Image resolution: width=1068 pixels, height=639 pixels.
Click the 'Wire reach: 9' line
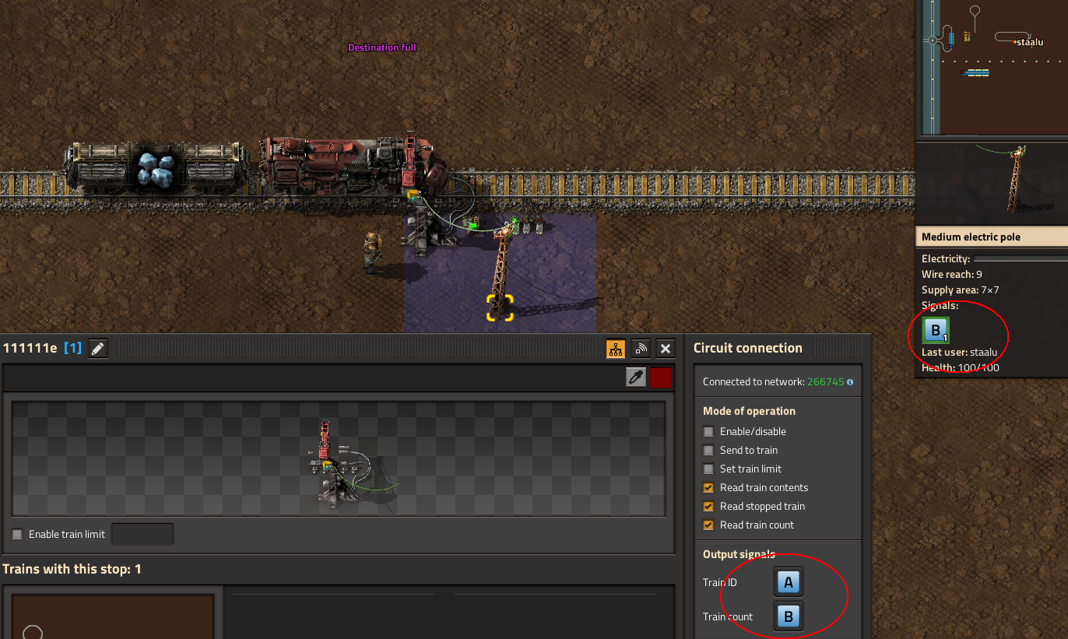[951, 274]
